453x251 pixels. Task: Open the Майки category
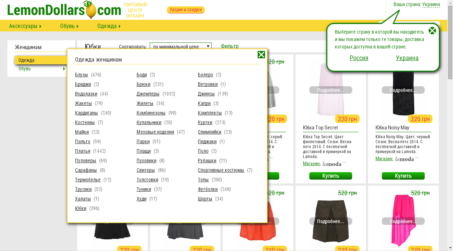click(x=82, y=132)
